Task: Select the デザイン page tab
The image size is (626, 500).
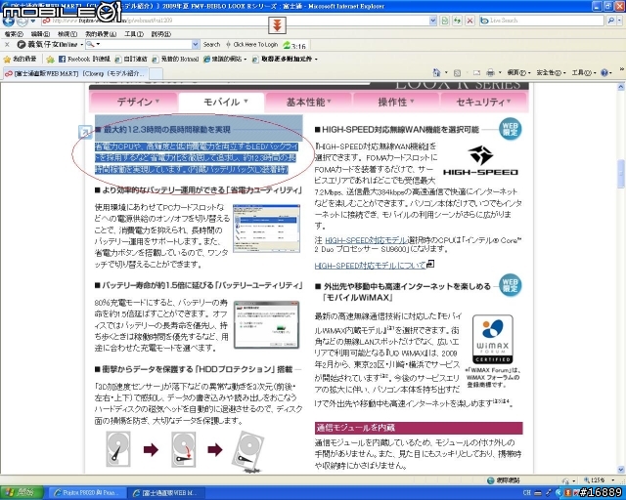Action: 135,103
